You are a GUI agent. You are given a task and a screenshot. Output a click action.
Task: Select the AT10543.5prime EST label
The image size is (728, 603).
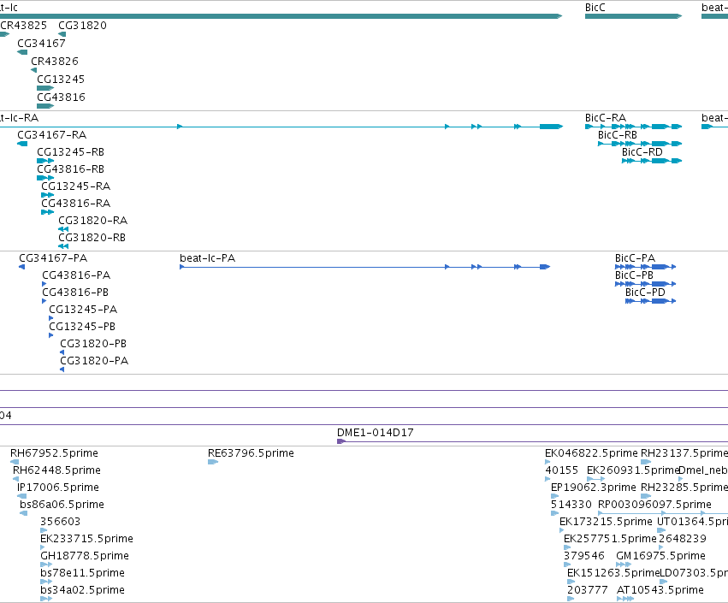pyautogui.click(x=660, y=590)
